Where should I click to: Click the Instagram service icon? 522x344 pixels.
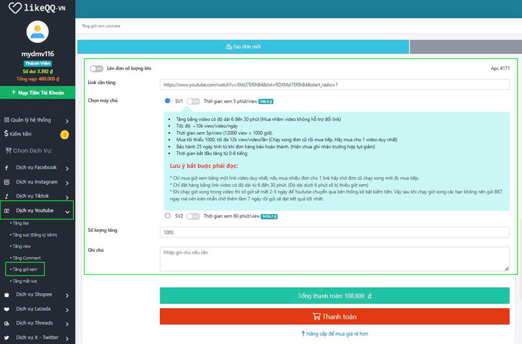pyautogui.click(x=7, y=182)
